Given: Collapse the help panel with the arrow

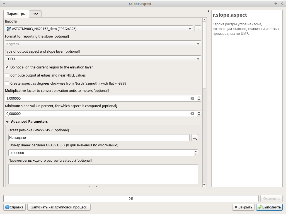Looking at the screenshot, I should click(208, 11).
